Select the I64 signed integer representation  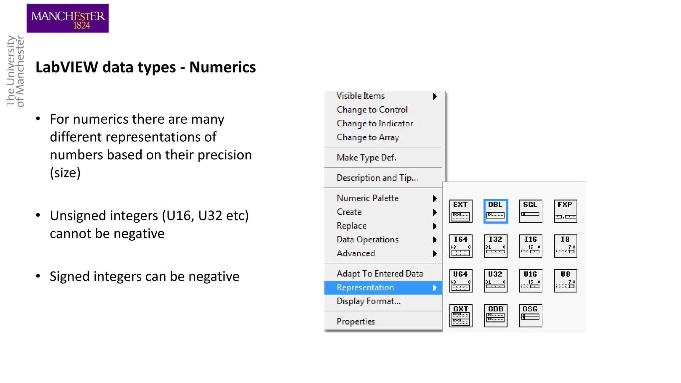click(x=461, y=246)
